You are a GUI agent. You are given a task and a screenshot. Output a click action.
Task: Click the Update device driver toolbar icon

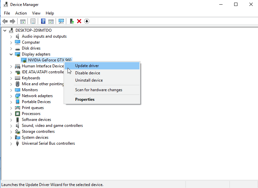[72, 21]
